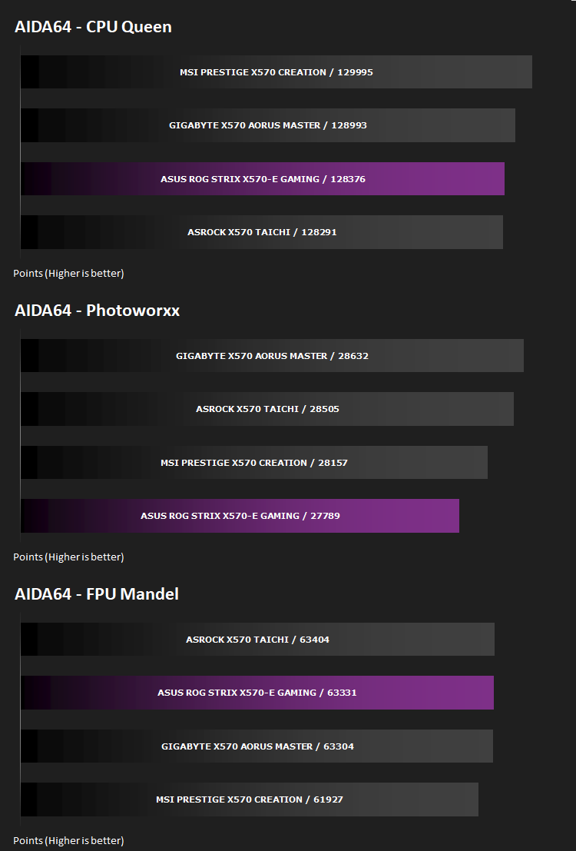
Task: Click the purple ASUS ROG Strix 128376 bar
Action: pyautogui.click(x=263, y=178)
